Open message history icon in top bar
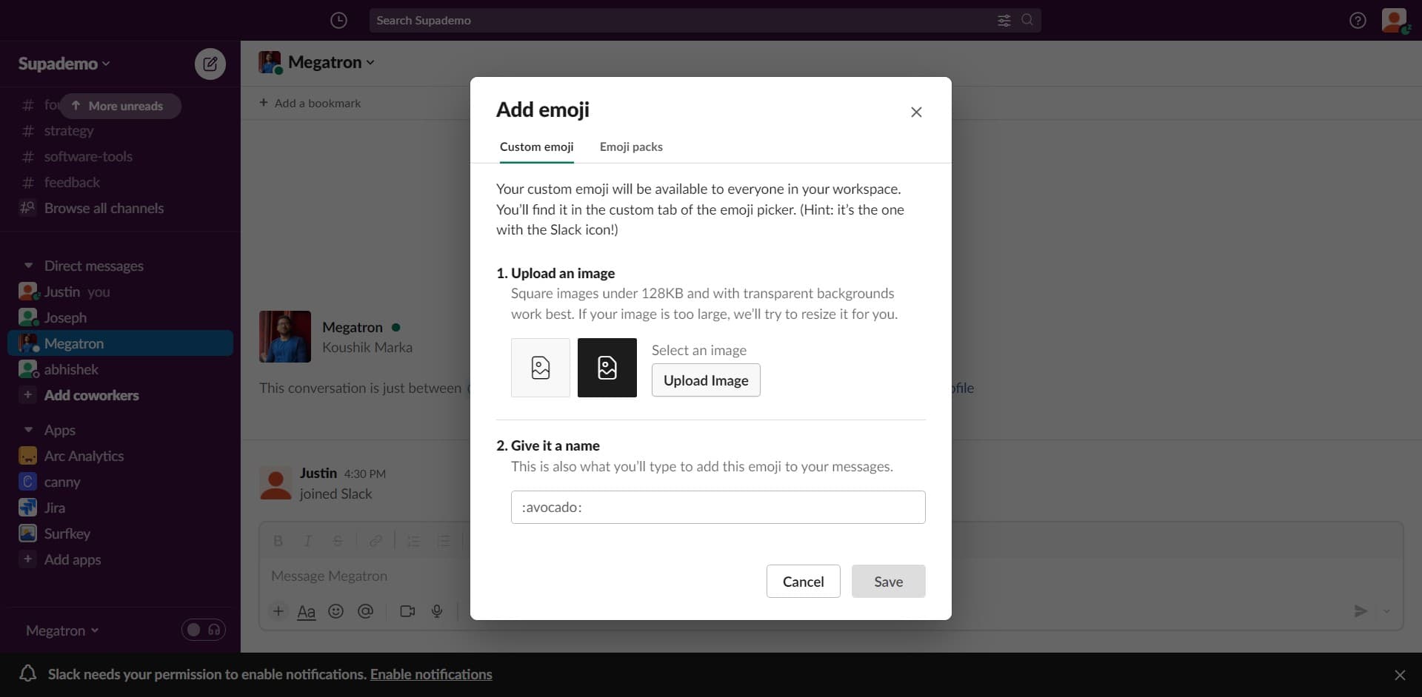The height and width of the screenshot is (697, 1422). 338,20
